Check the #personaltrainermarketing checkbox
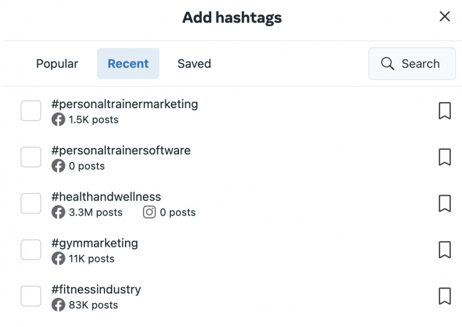 click(x=31, y=111)
